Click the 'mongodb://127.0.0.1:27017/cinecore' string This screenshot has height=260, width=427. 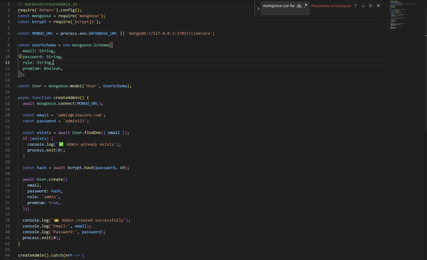(169, 33)
